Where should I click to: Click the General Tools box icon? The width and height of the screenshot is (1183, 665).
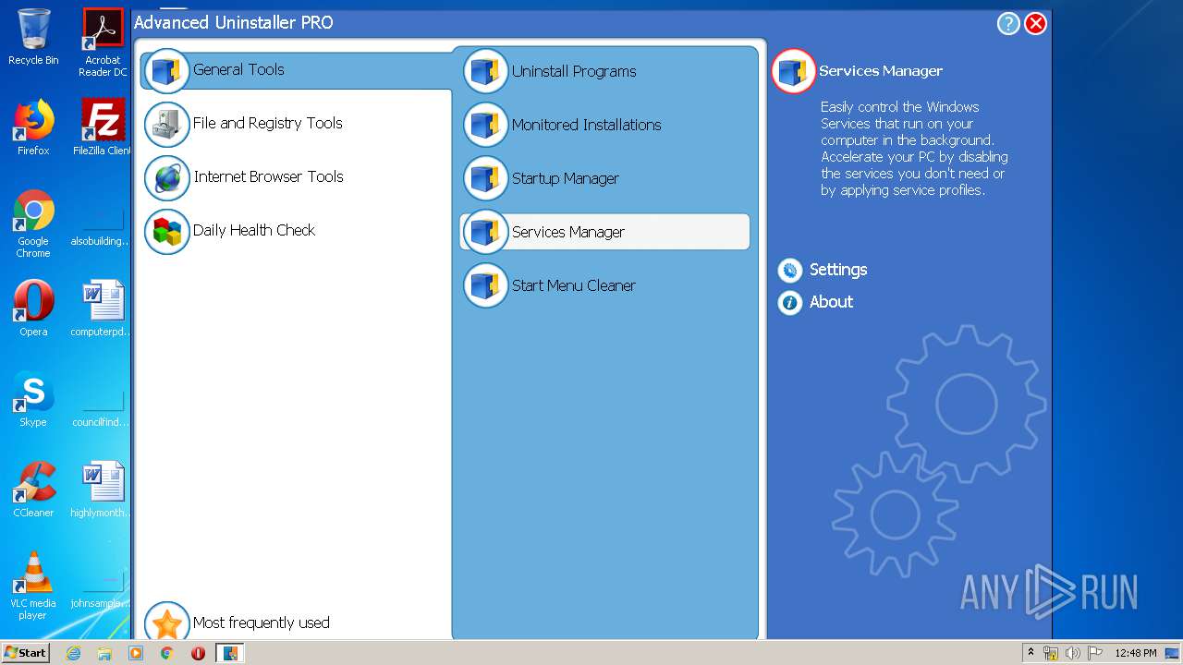[x=167, y=71]
